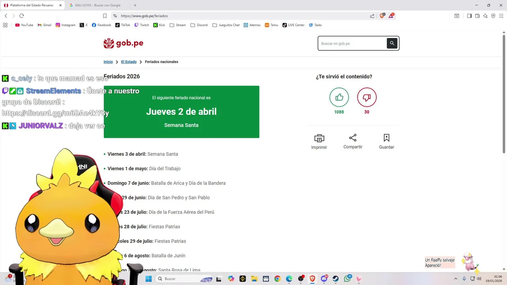This screenshot has height=285, width=507.
Task: Click the text Batalla de Arica y Día de la Bandera
Action: [x=188, y=183]
